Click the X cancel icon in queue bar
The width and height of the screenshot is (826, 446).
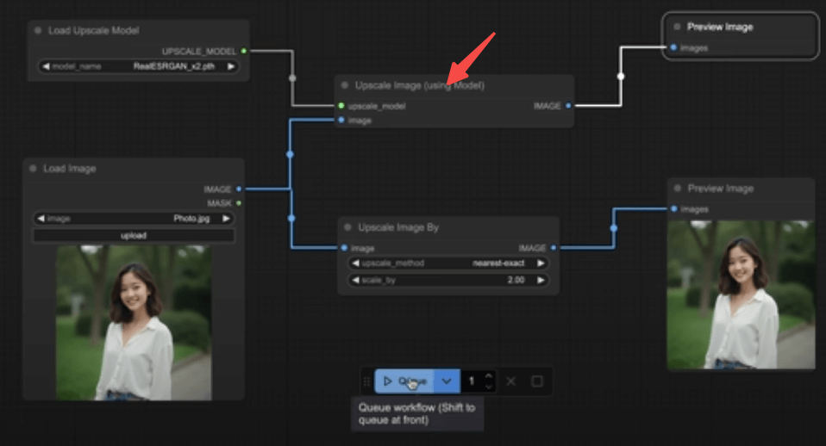pyautogui.click(x=510, y=381)
